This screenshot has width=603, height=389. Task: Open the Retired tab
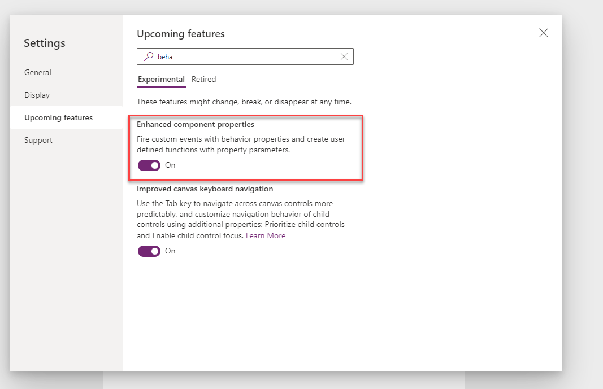[x=203, y=79]
